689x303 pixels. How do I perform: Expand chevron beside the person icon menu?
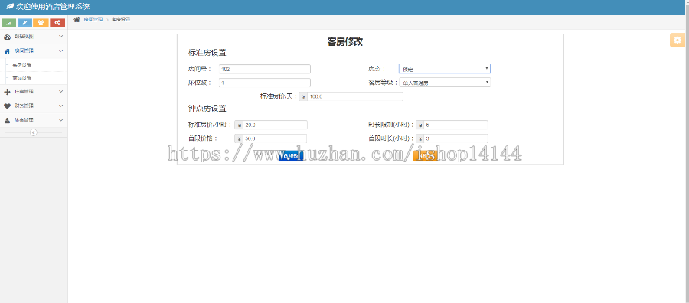pos(61,120)
